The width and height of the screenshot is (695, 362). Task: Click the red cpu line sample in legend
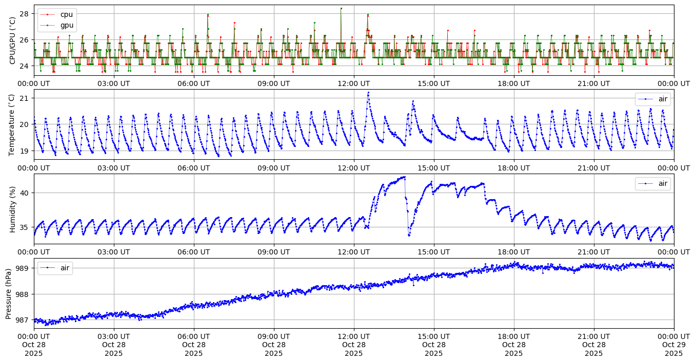click(x=47, y=14)
